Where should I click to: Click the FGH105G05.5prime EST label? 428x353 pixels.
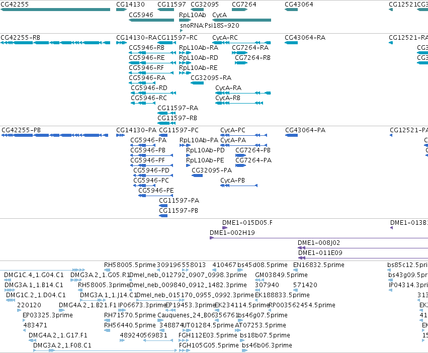click(209, 345)
